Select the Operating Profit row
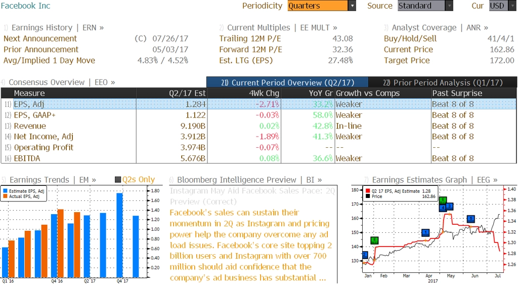This screenshot has width=518, height=285. [258, 147]
